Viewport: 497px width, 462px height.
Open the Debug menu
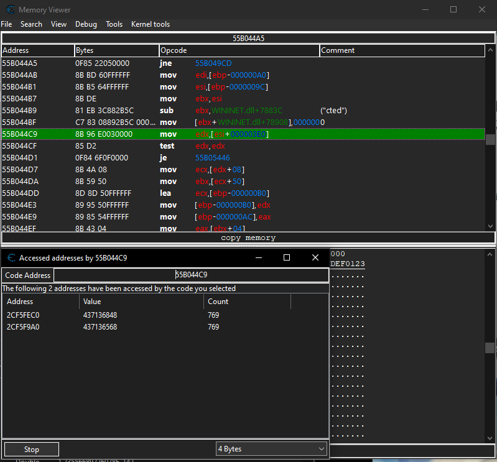pyautogui.click(x=86, y=24)
